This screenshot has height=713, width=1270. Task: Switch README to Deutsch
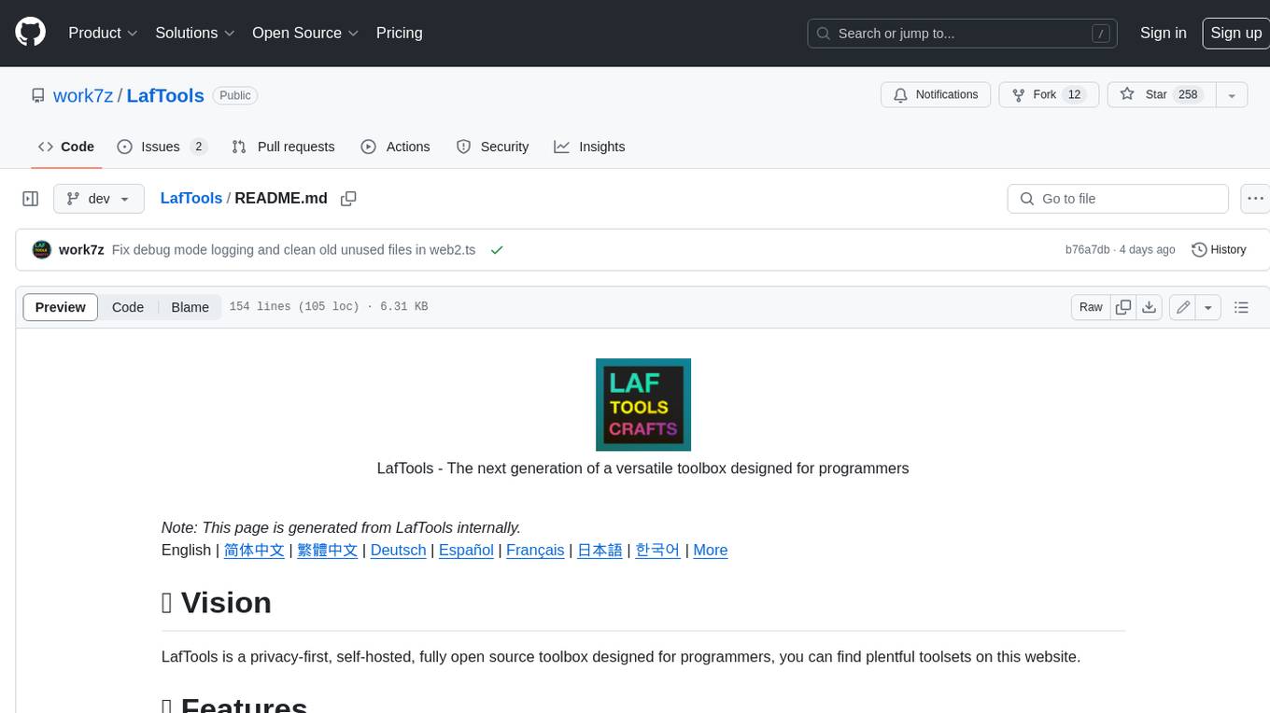pos(399,551)
